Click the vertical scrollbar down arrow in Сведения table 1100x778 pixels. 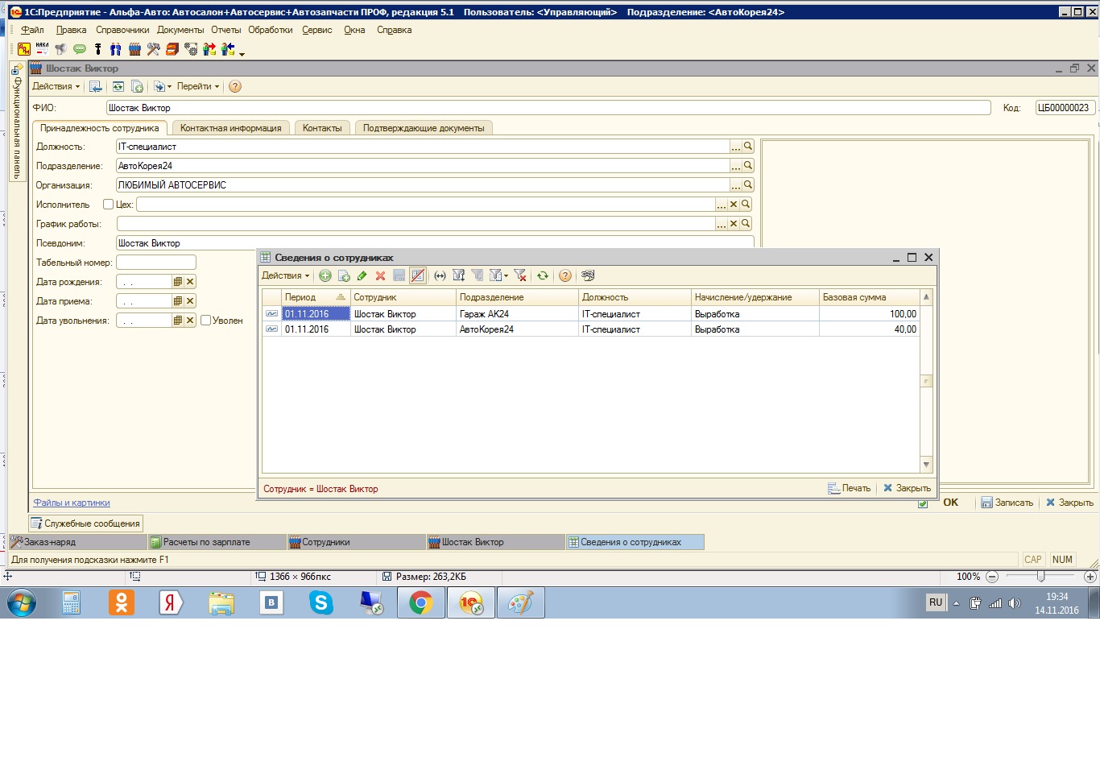tap(926, 465)
